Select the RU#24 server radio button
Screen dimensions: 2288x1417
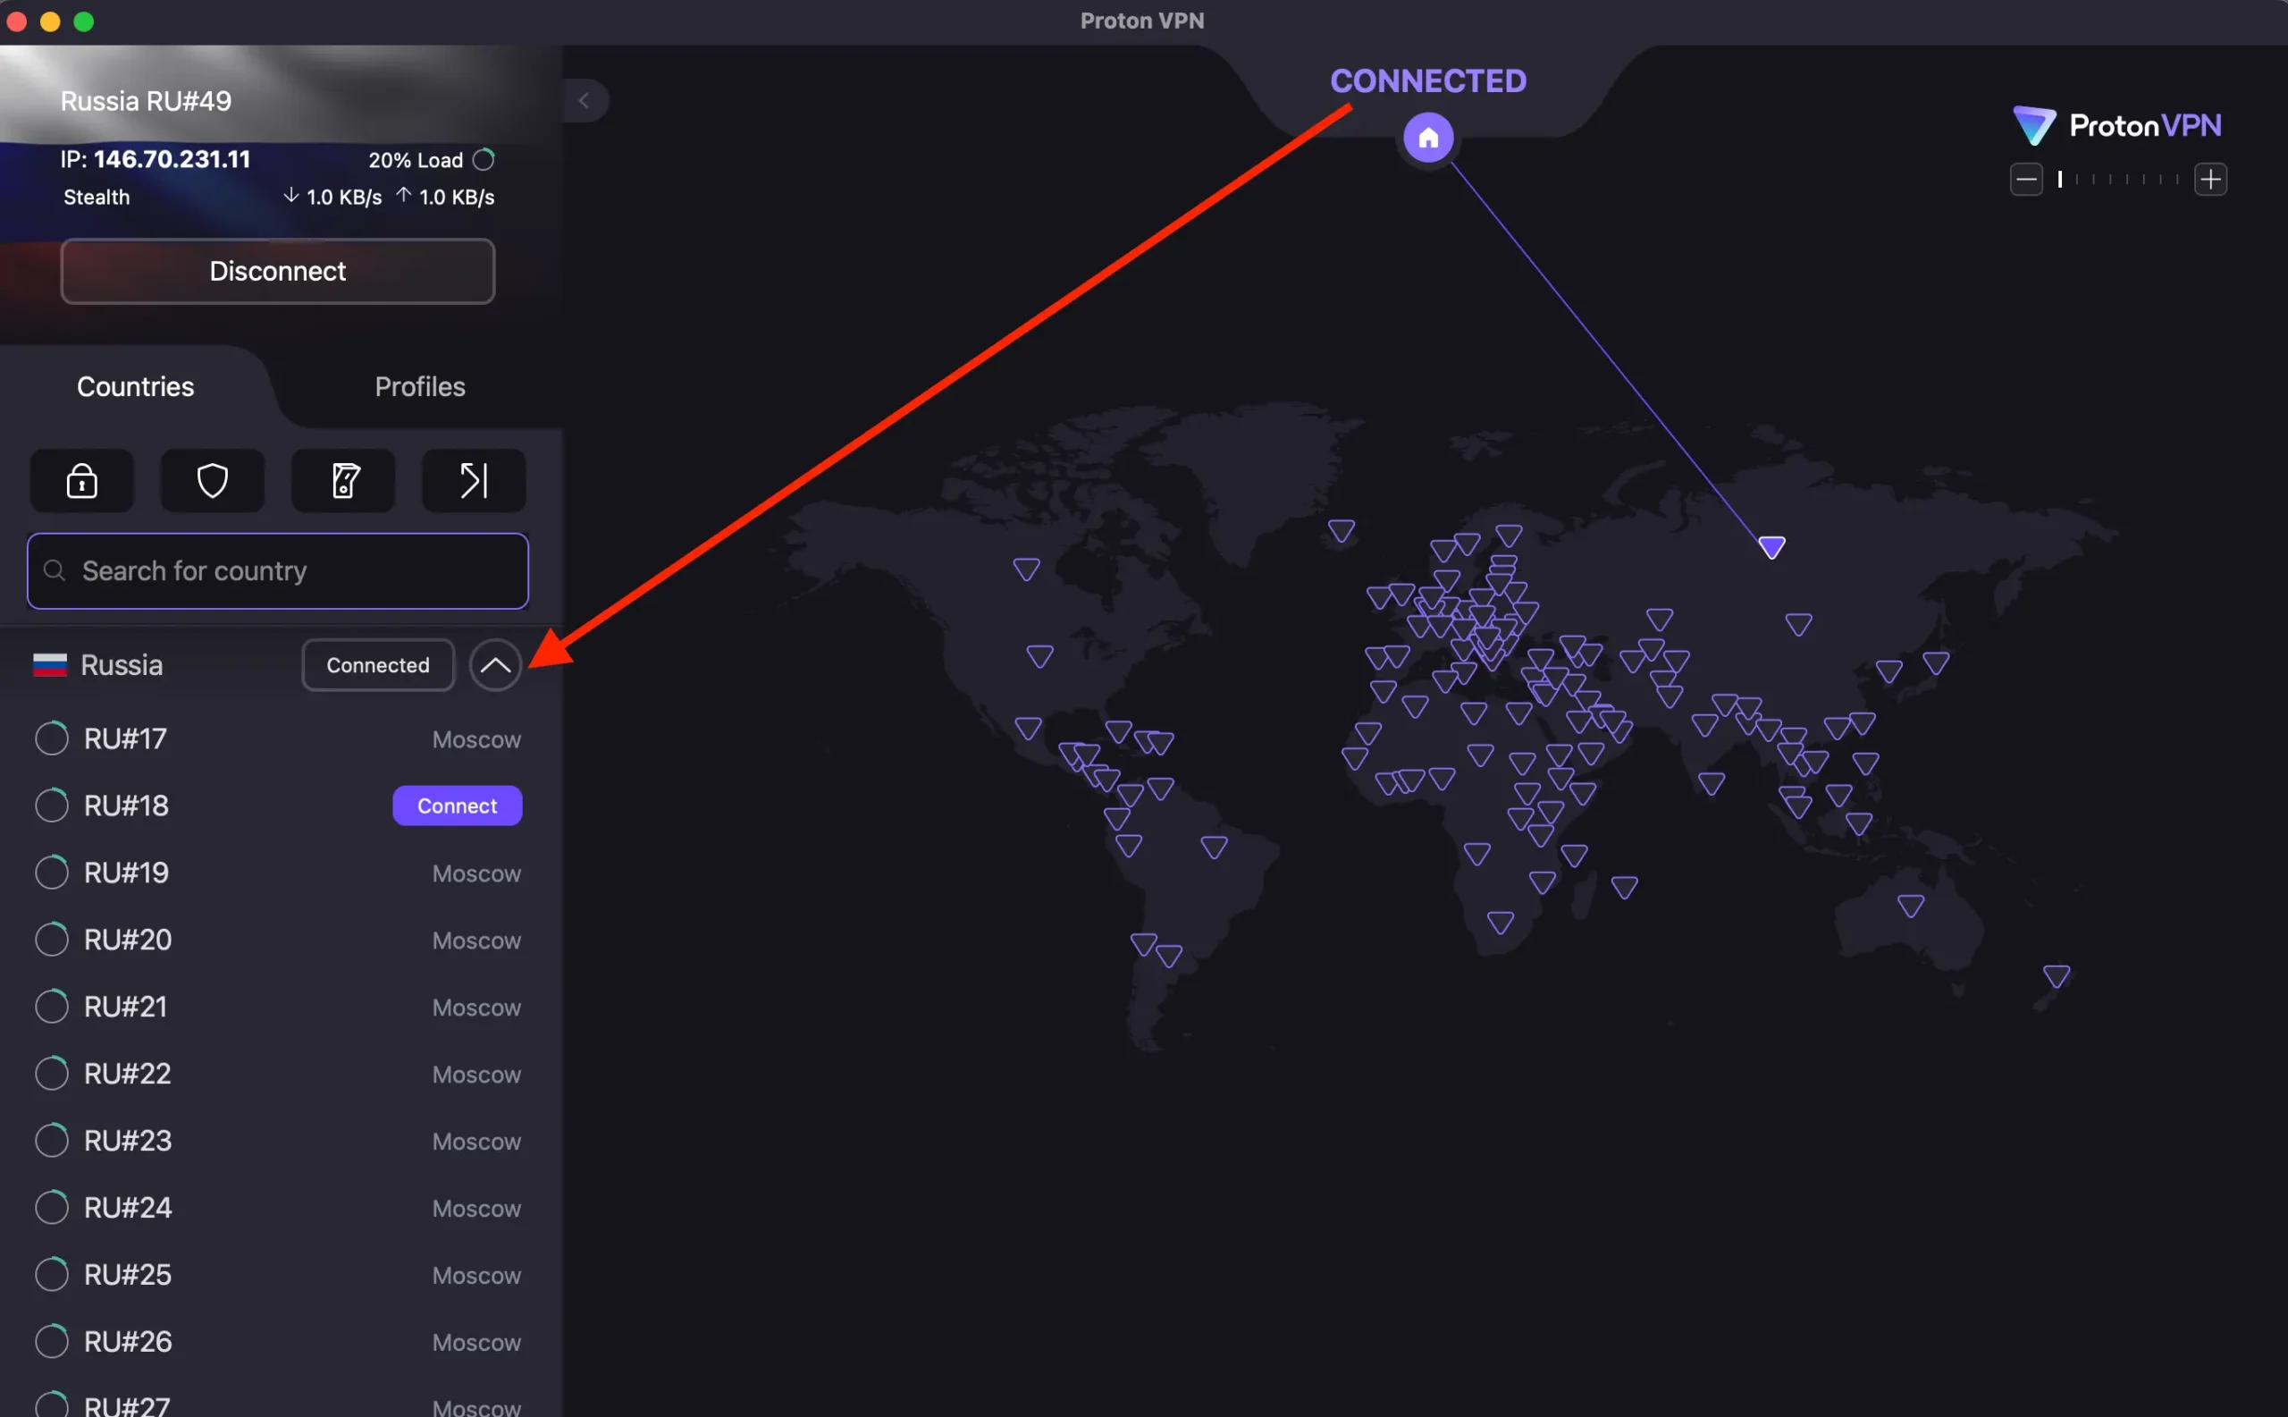52,1207
